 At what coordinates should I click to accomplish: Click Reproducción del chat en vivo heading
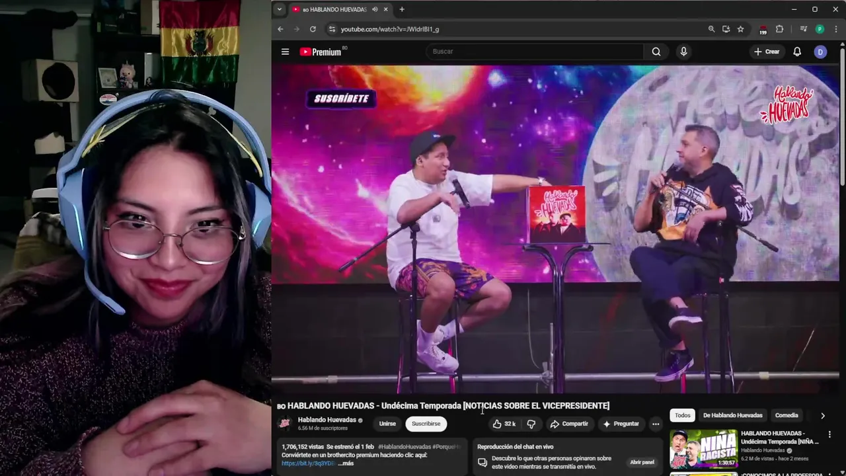click(516, 447)
